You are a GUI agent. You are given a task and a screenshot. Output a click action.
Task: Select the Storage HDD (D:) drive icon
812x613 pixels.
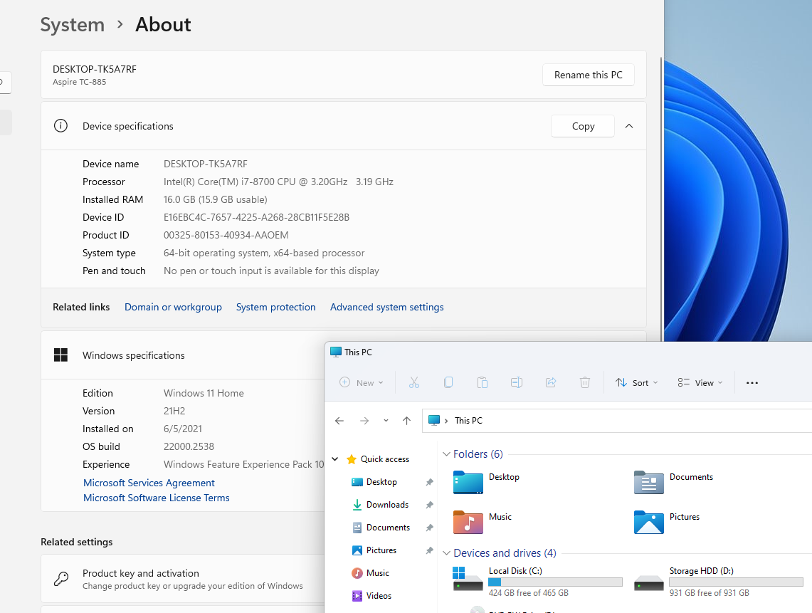649,582
